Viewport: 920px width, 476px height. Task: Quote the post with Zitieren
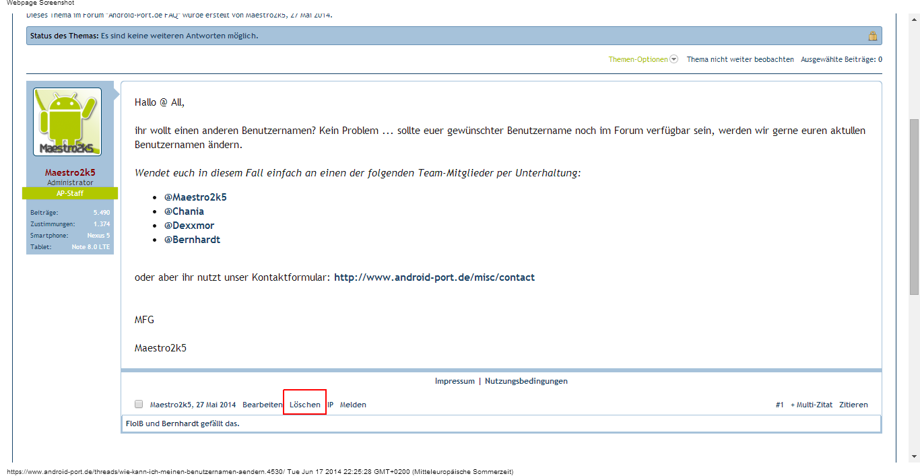tap(853, 405)
